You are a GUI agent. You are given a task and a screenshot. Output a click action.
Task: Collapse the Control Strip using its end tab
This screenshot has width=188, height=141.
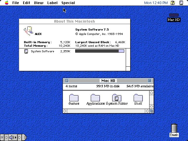(x=24, y=137)
